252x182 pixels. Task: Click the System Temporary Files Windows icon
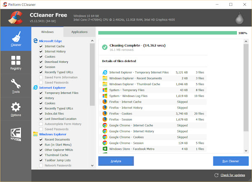105,90
